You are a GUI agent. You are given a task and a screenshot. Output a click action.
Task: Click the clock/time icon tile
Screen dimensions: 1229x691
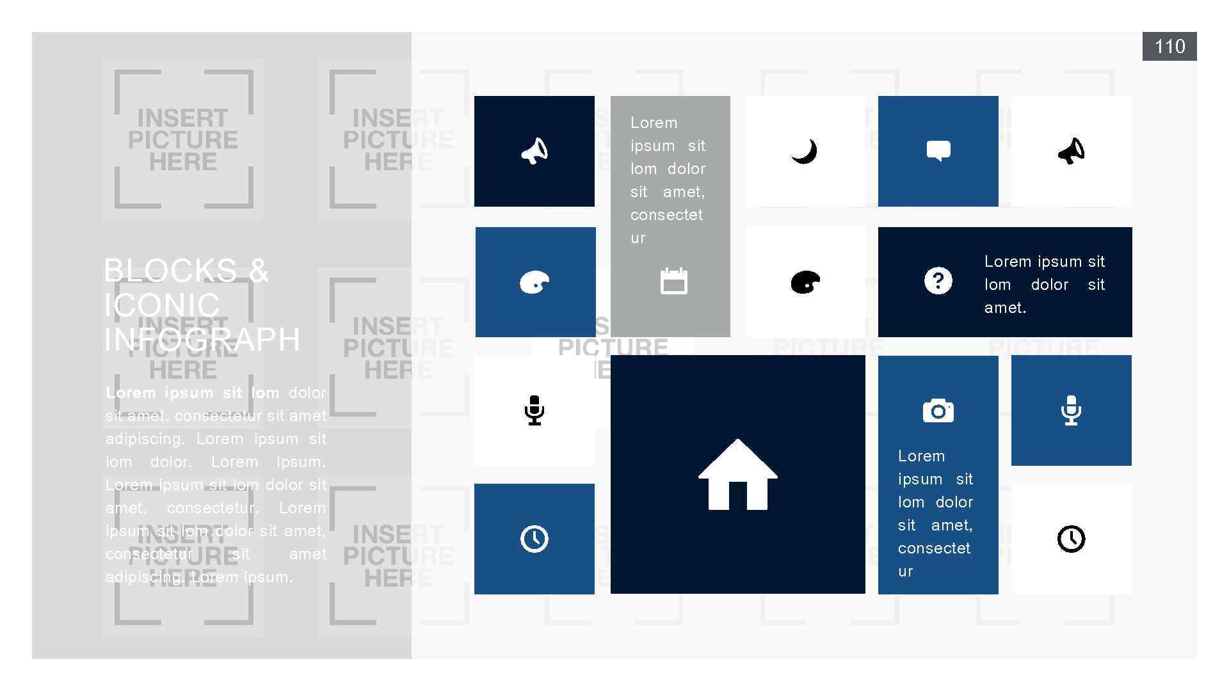(534, 538)
